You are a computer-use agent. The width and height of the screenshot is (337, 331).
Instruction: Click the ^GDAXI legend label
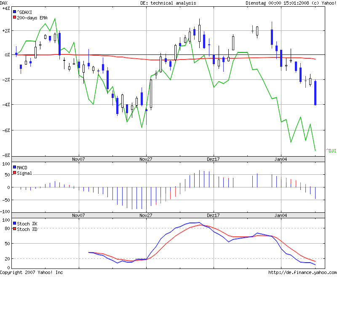[x=24, y=12]
